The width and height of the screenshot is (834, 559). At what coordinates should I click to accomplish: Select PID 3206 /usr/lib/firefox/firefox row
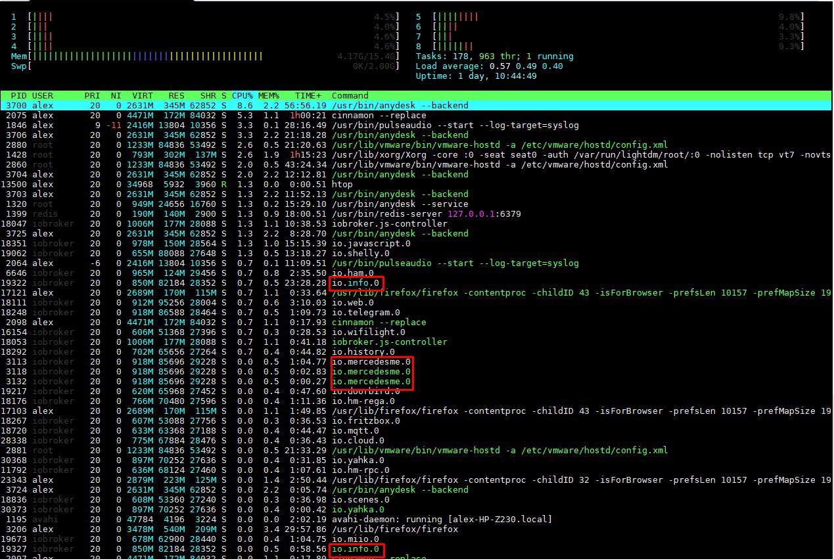[416, 529]
